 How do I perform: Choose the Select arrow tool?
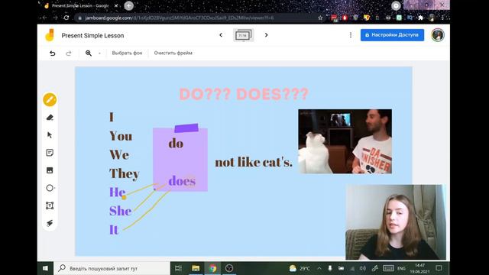(x=50, y=135)
